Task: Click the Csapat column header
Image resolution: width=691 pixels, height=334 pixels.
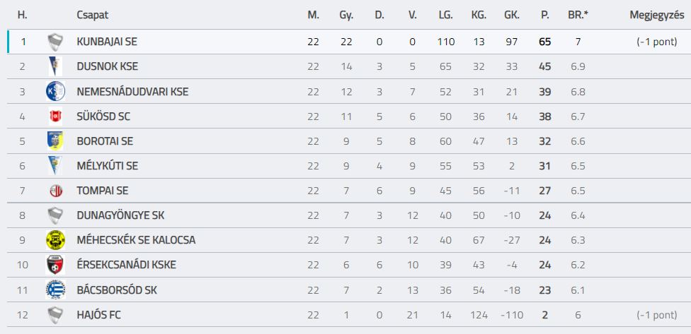Action: (92, 15)
